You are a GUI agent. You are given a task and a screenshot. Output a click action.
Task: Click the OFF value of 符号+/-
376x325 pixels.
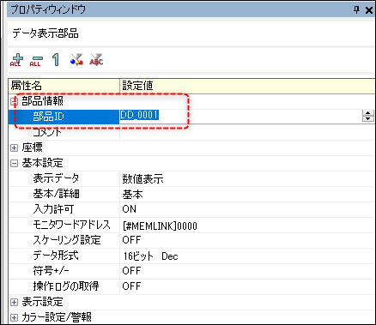tap(131, 271)
